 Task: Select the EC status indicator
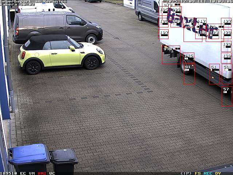click(23, 173)
